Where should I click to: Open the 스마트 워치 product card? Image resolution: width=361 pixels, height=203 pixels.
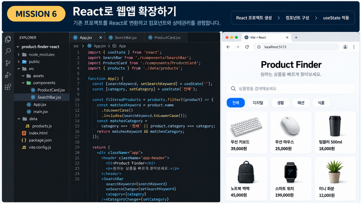tap(291, 179)
